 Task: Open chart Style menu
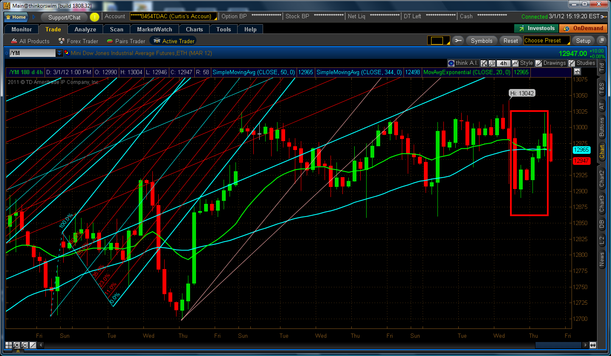pyautogui.click(x=522, y=63)
